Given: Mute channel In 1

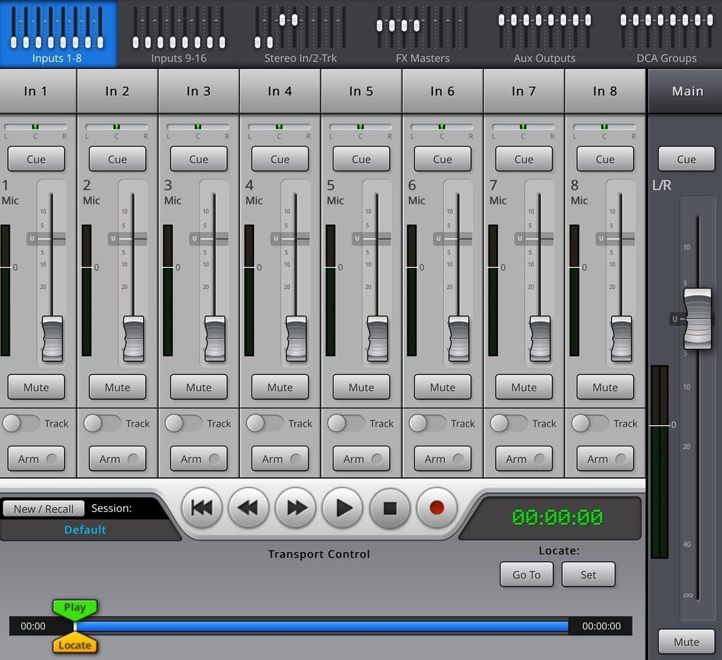Looking at the screenshot, I should pyautogui.click(x=36, y=387).
